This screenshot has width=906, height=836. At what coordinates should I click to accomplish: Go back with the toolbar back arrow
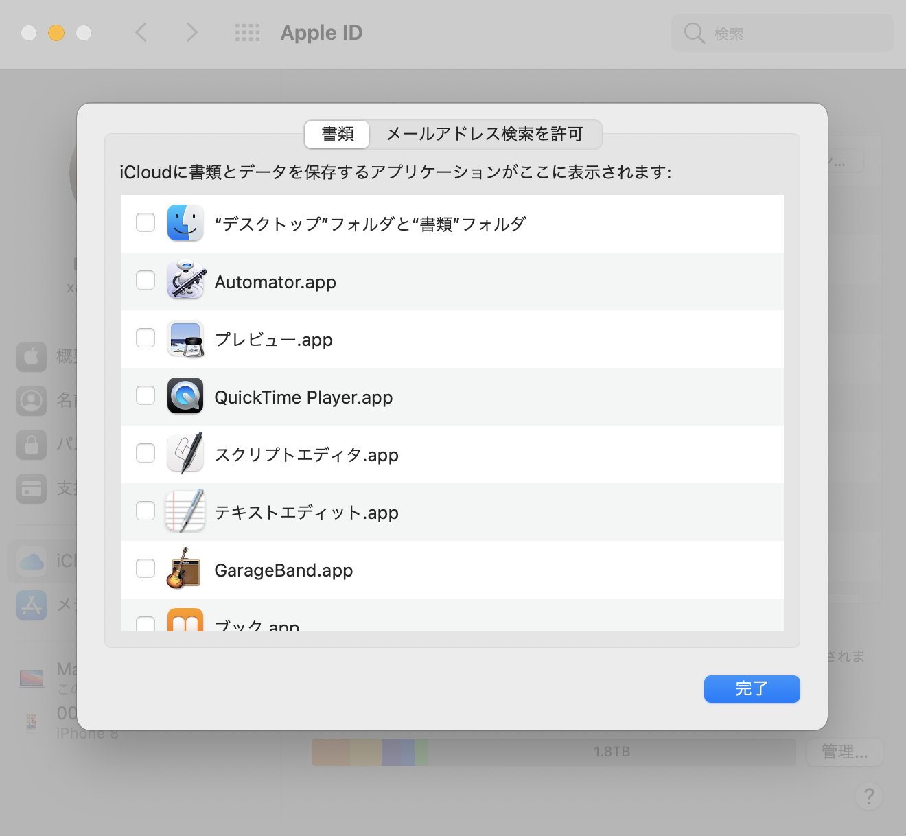click(x=141, y=32)
